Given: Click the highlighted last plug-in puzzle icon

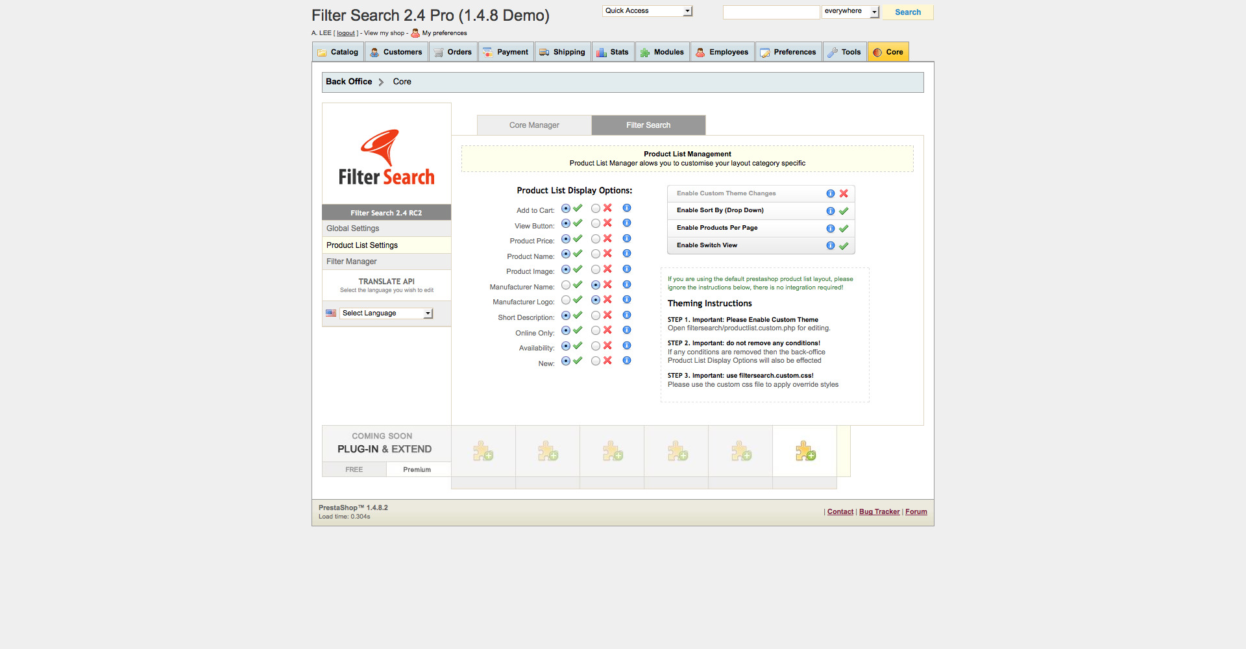Looking at the screenshot, I should [805, 451].
